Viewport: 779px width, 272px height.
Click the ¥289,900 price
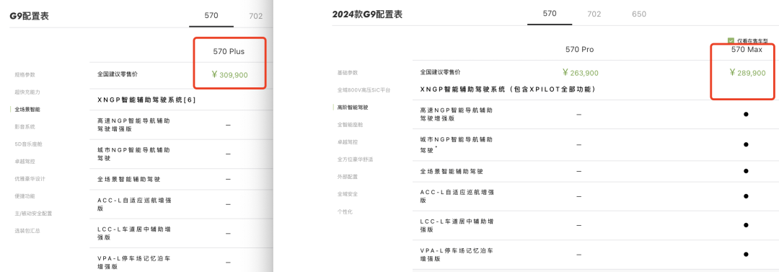pos(747,73)
